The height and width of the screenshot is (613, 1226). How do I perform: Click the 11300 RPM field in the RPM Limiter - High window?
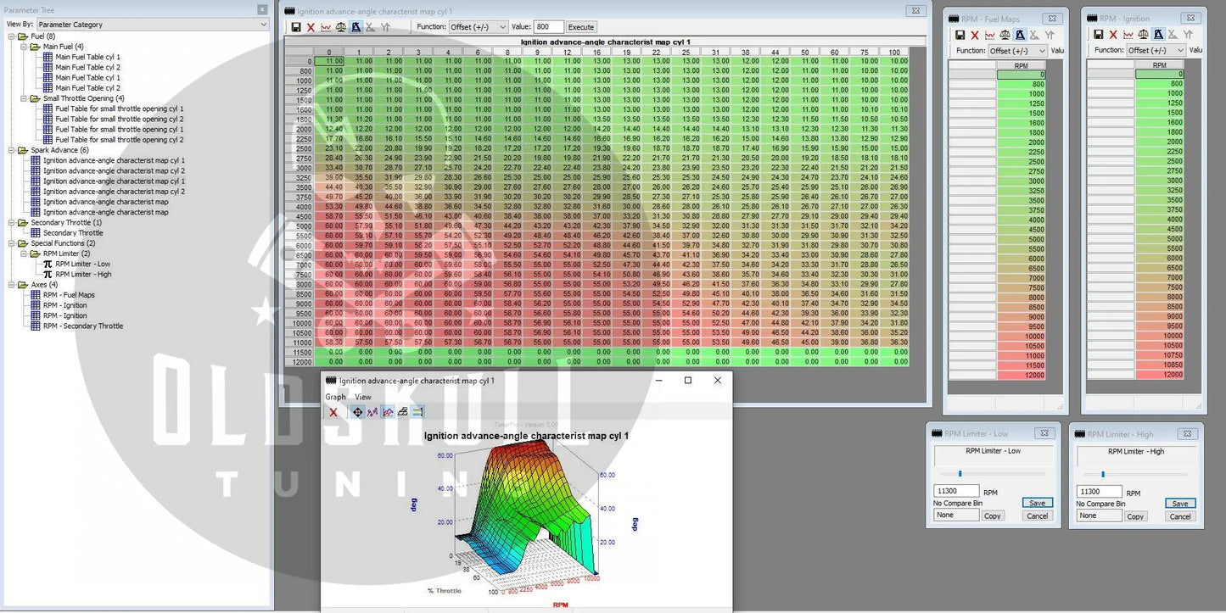coord(1100,491)
